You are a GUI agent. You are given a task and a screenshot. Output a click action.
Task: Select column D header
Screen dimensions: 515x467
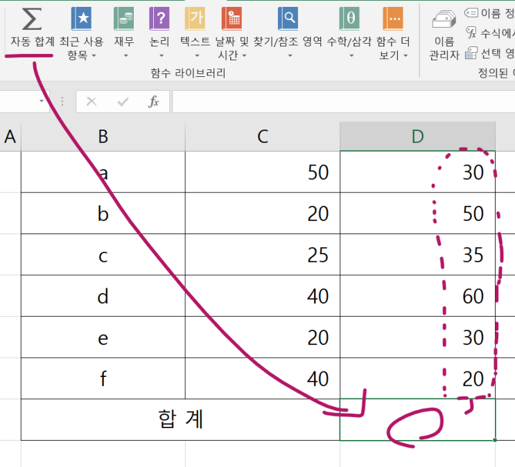tap(417, 136)
